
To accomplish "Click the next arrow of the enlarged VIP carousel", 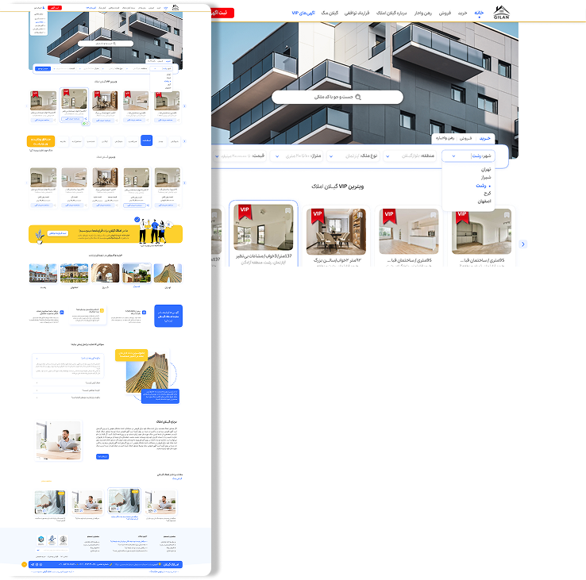I will 522,244.
